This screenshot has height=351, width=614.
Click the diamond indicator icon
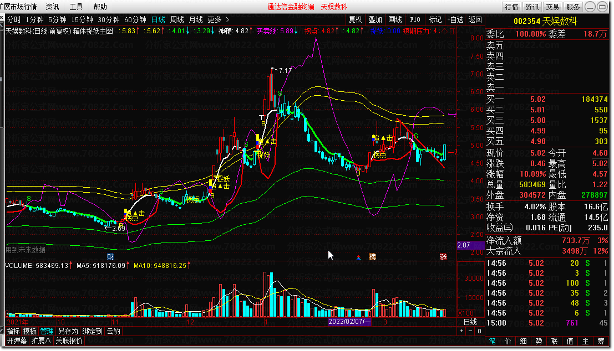pyautogui.click(x=444, y=31)
